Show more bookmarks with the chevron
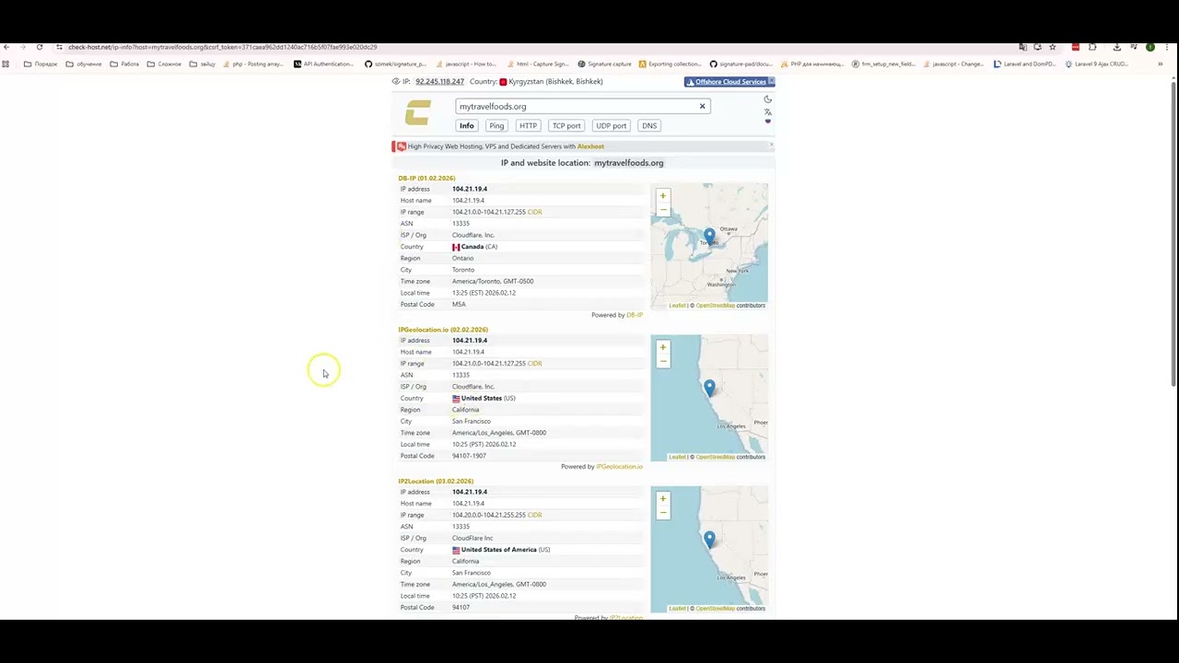Viewport: 1179px width, 663px height. click(x=1160, y=64)
